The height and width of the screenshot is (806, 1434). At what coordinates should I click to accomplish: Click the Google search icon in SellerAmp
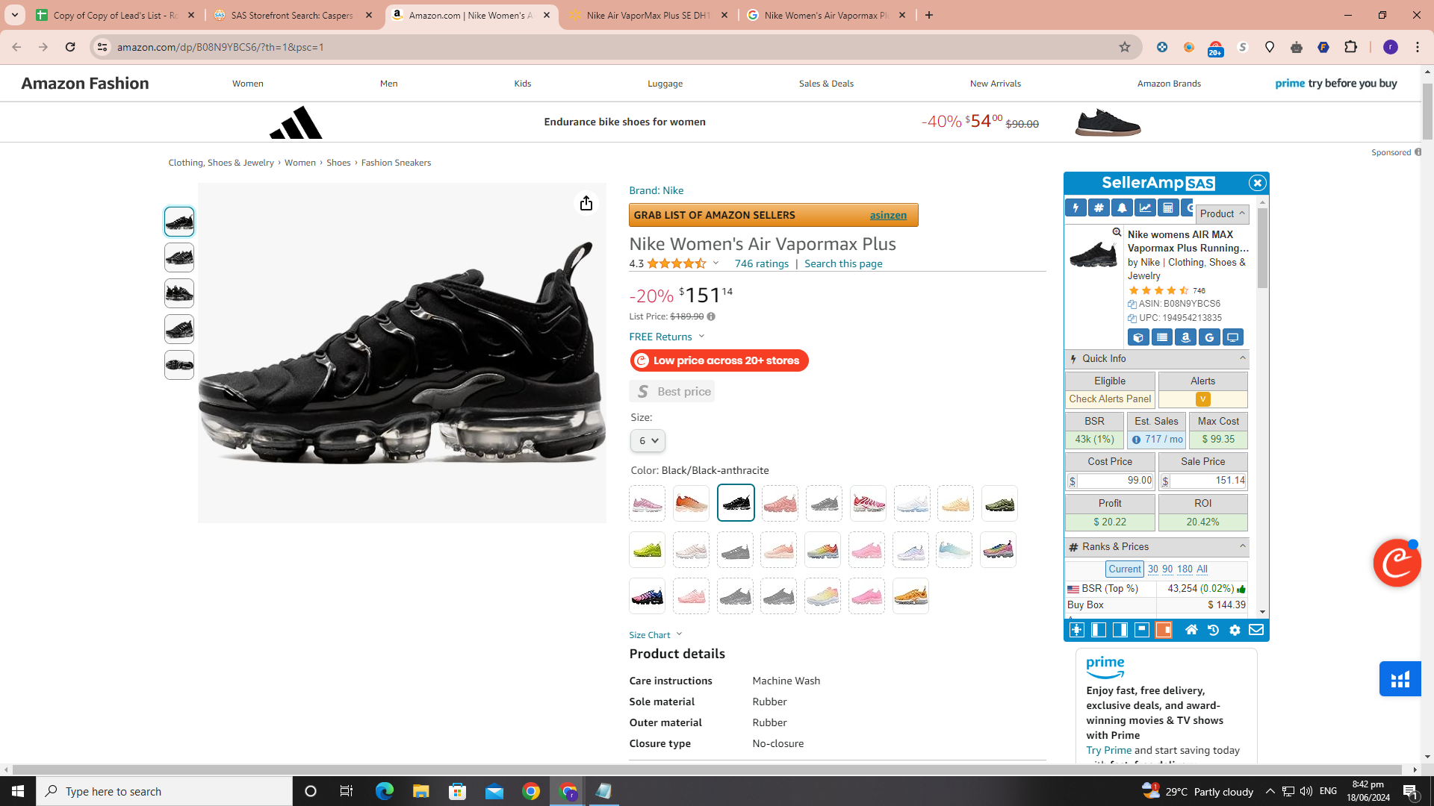[1209, 337]
